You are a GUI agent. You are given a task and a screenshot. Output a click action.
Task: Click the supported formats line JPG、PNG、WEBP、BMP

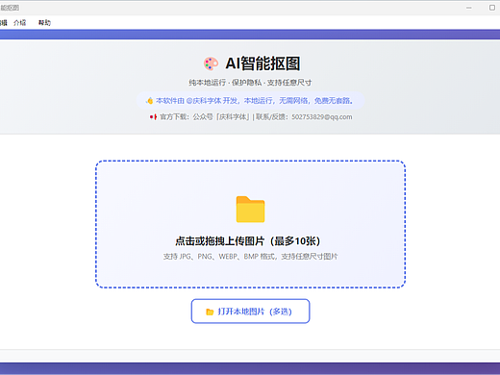pyautogui.click(x=250, y=257)
